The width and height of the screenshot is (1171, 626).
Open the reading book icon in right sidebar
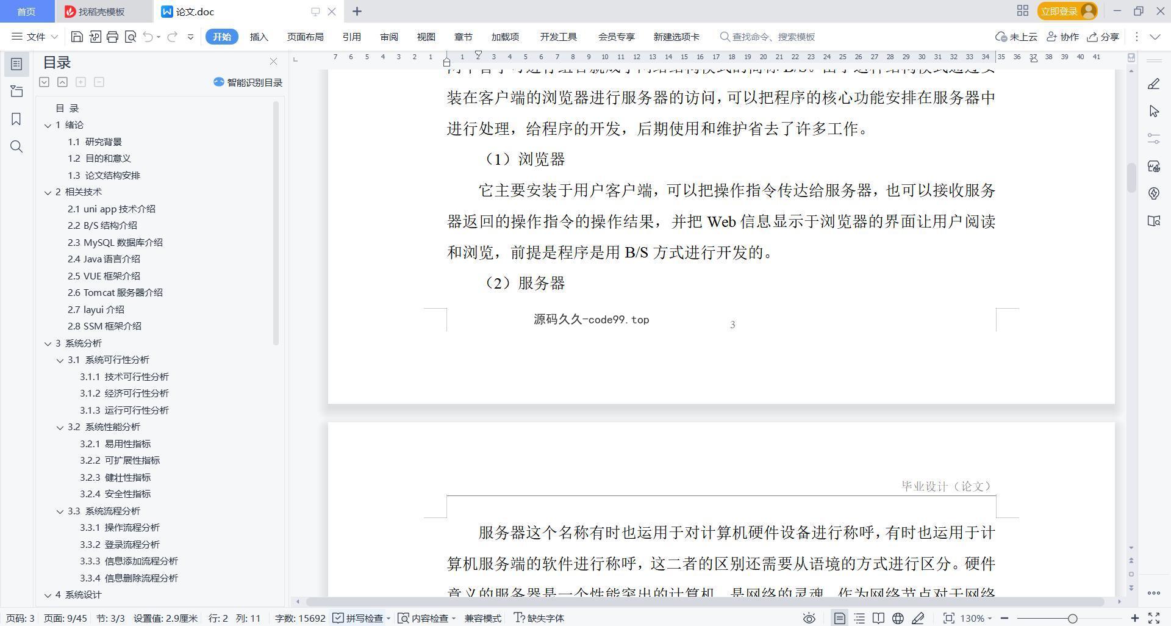(1153, 221)
